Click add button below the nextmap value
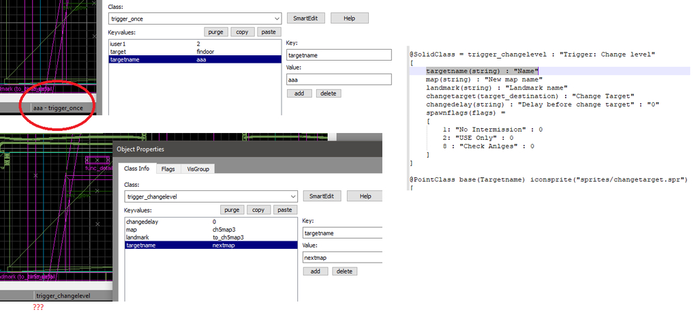The width and height of the screenshot is (698, 313). point(314,271)
